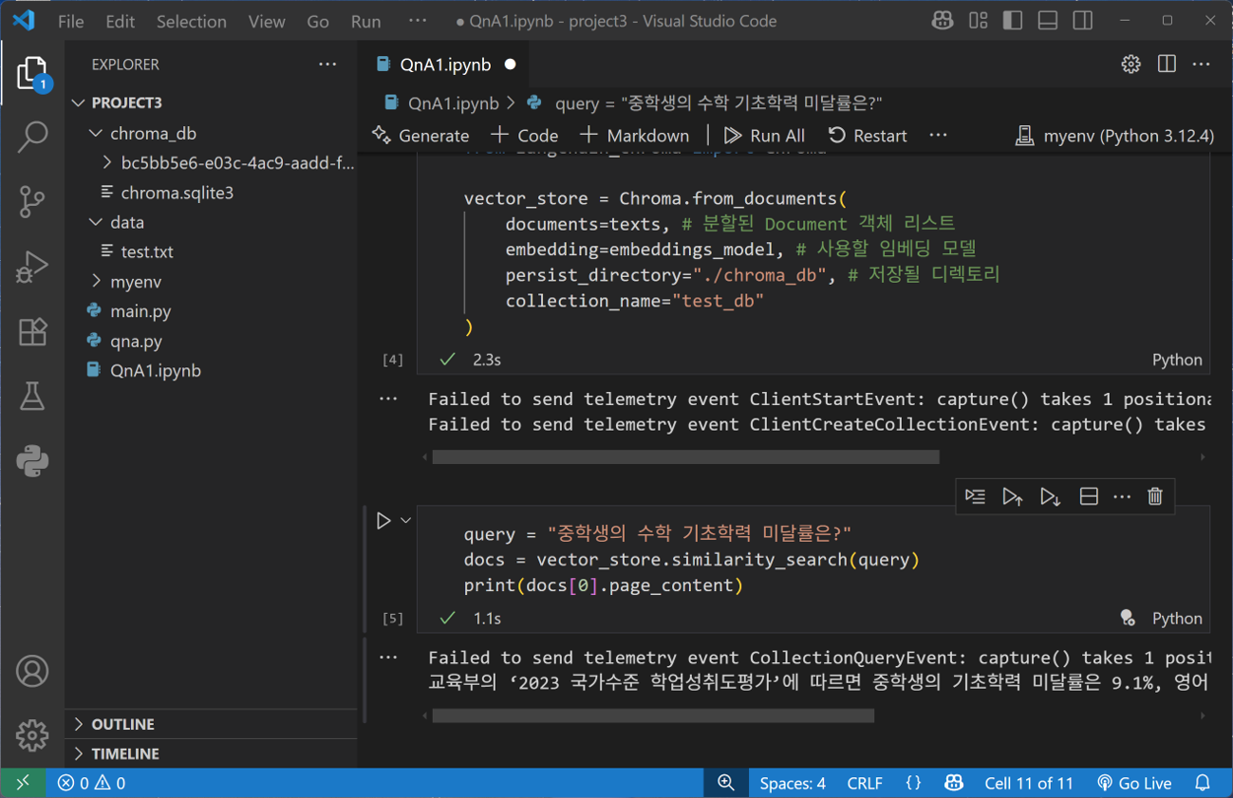Change indentation Spaces: 4

[x=793, y=783]
